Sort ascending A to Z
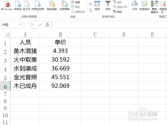Image resolution: width=167 pixels, height=125 pixels. pyautogui.click(x=91, y=4)
